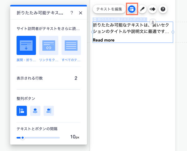187x151 pixels.
Task: Click the 整列ボタン heading
Action: (x=26, y=98)
